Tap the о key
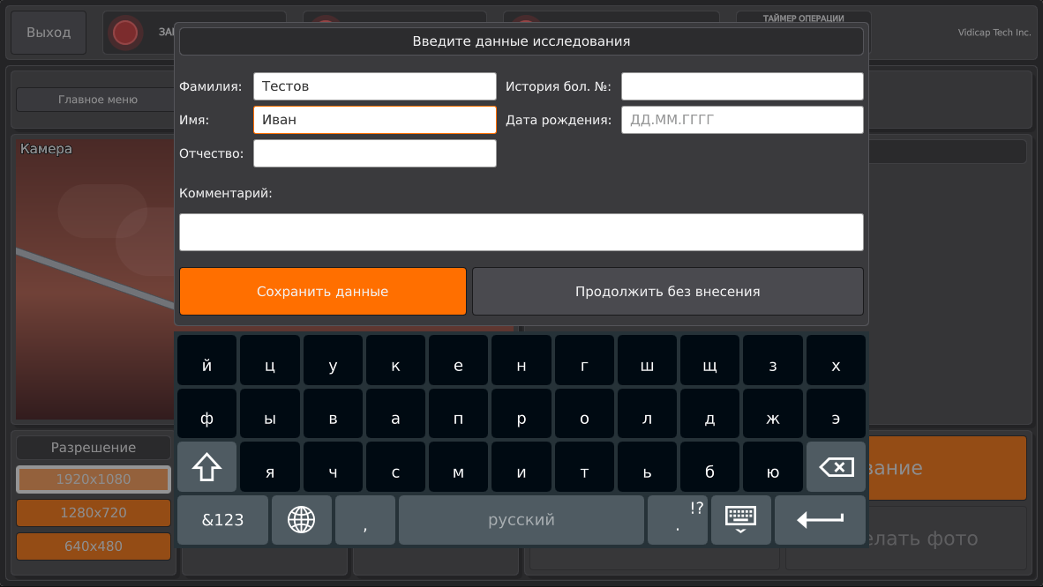Image resolution: width=1043 pixels, height=587 pixels. (584, 413)
